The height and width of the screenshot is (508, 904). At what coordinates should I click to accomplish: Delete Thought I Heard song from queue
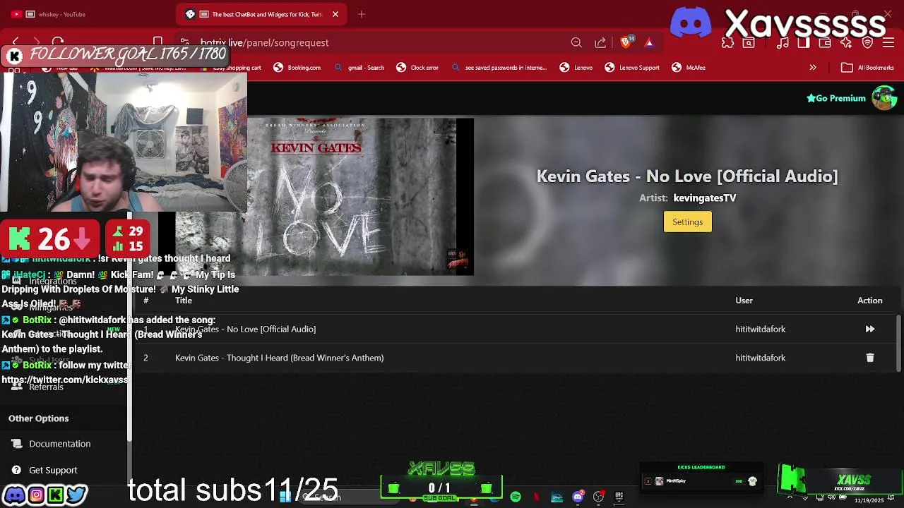[870, 358]
